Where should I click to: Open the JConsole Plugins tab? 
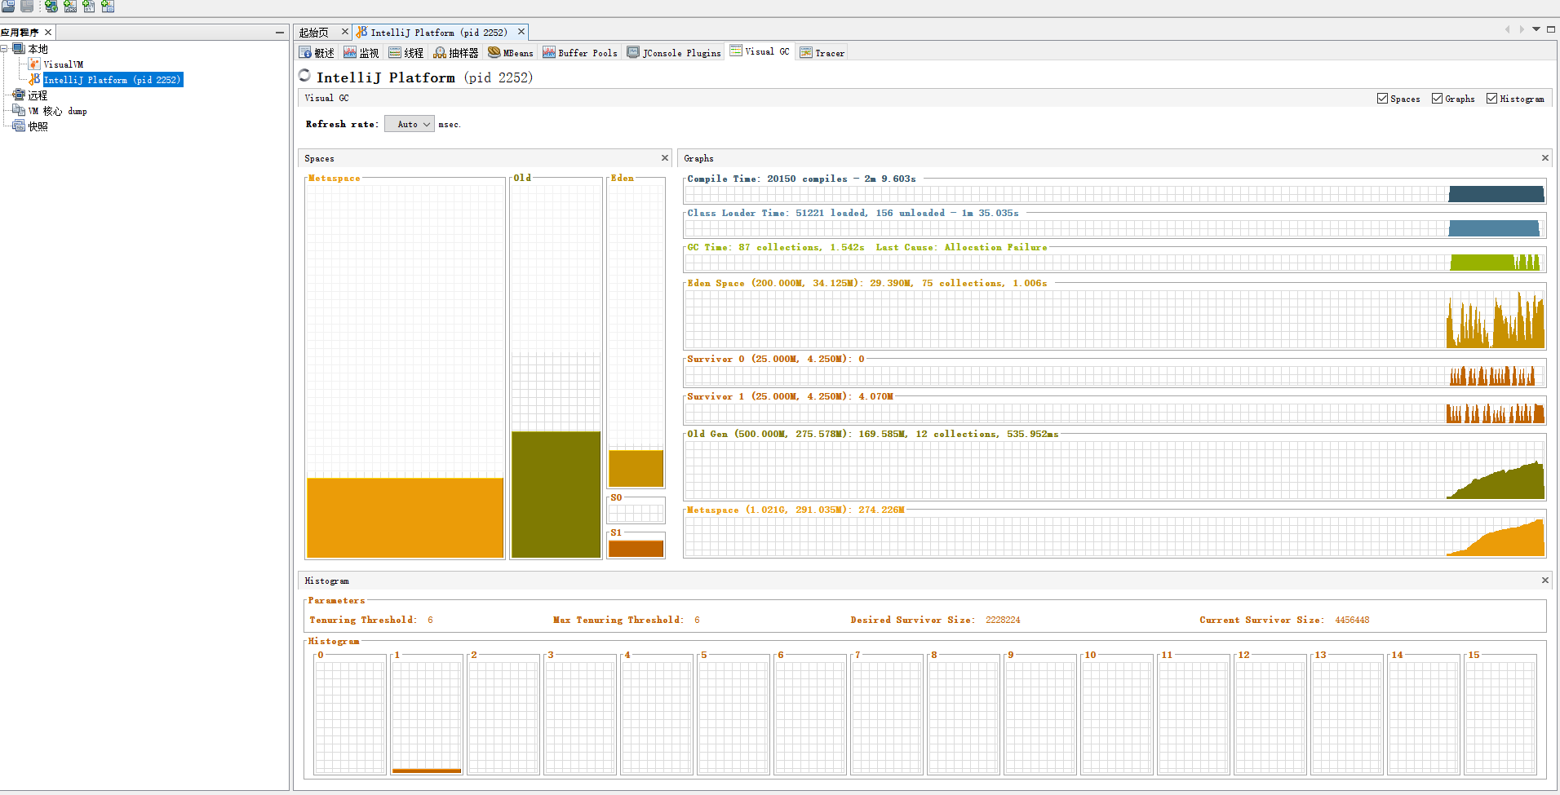coord(674,52)
